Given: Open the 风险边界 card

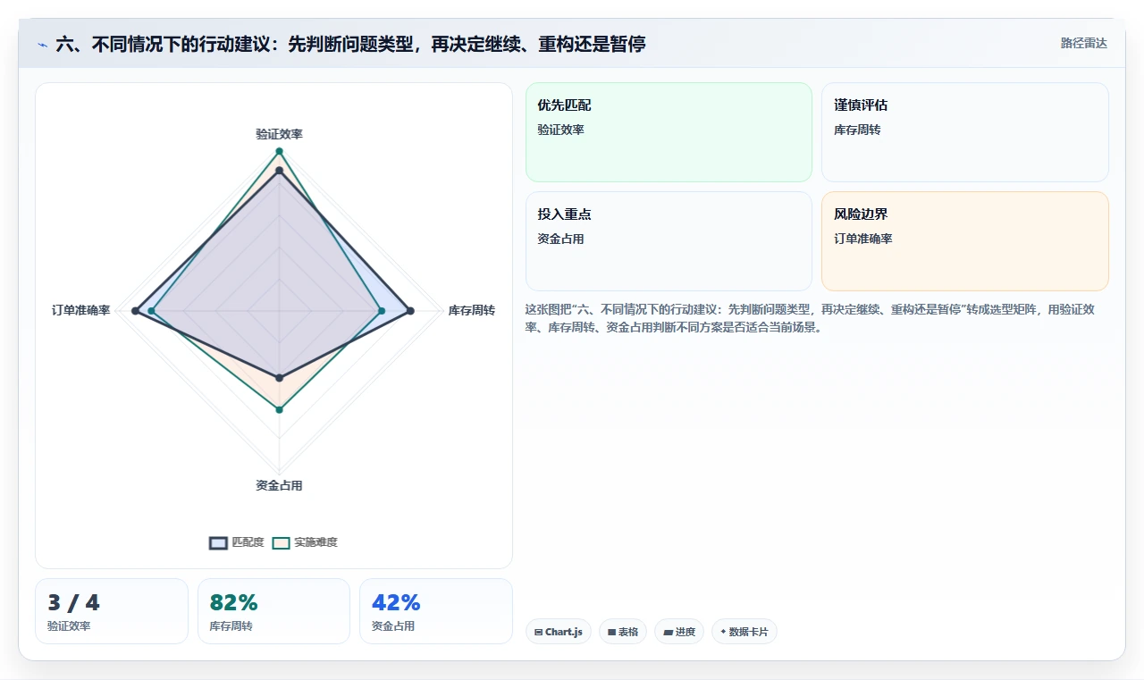Looking at the screenshot, I should 965,241.
